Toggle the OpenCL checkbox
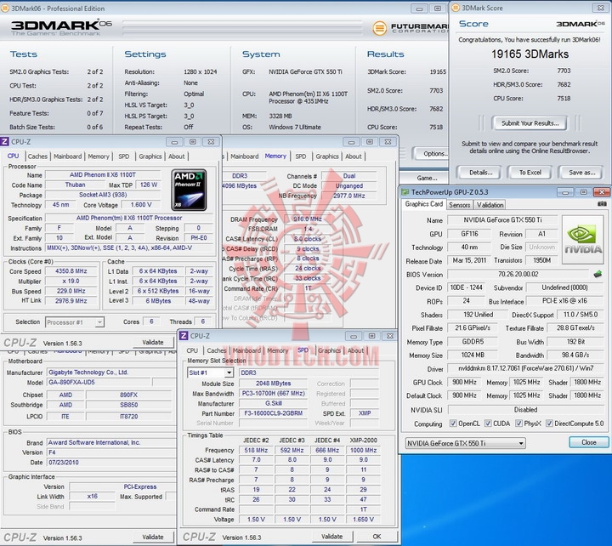Viewport: 612px width, 546px height. [x=452, y=424]
